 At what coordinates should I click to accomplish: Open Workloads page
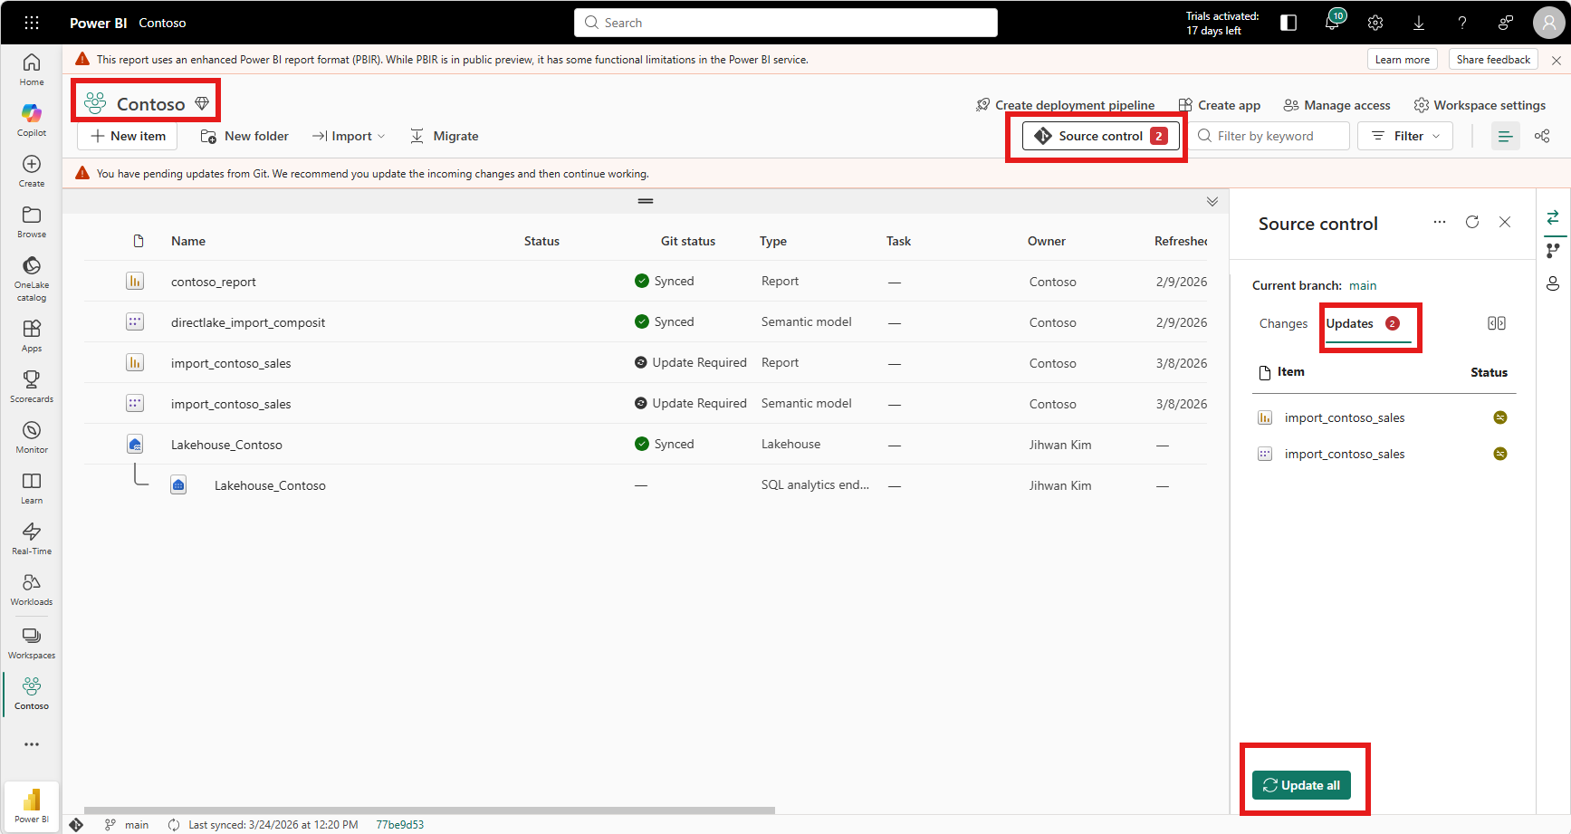tap(32, 589)
